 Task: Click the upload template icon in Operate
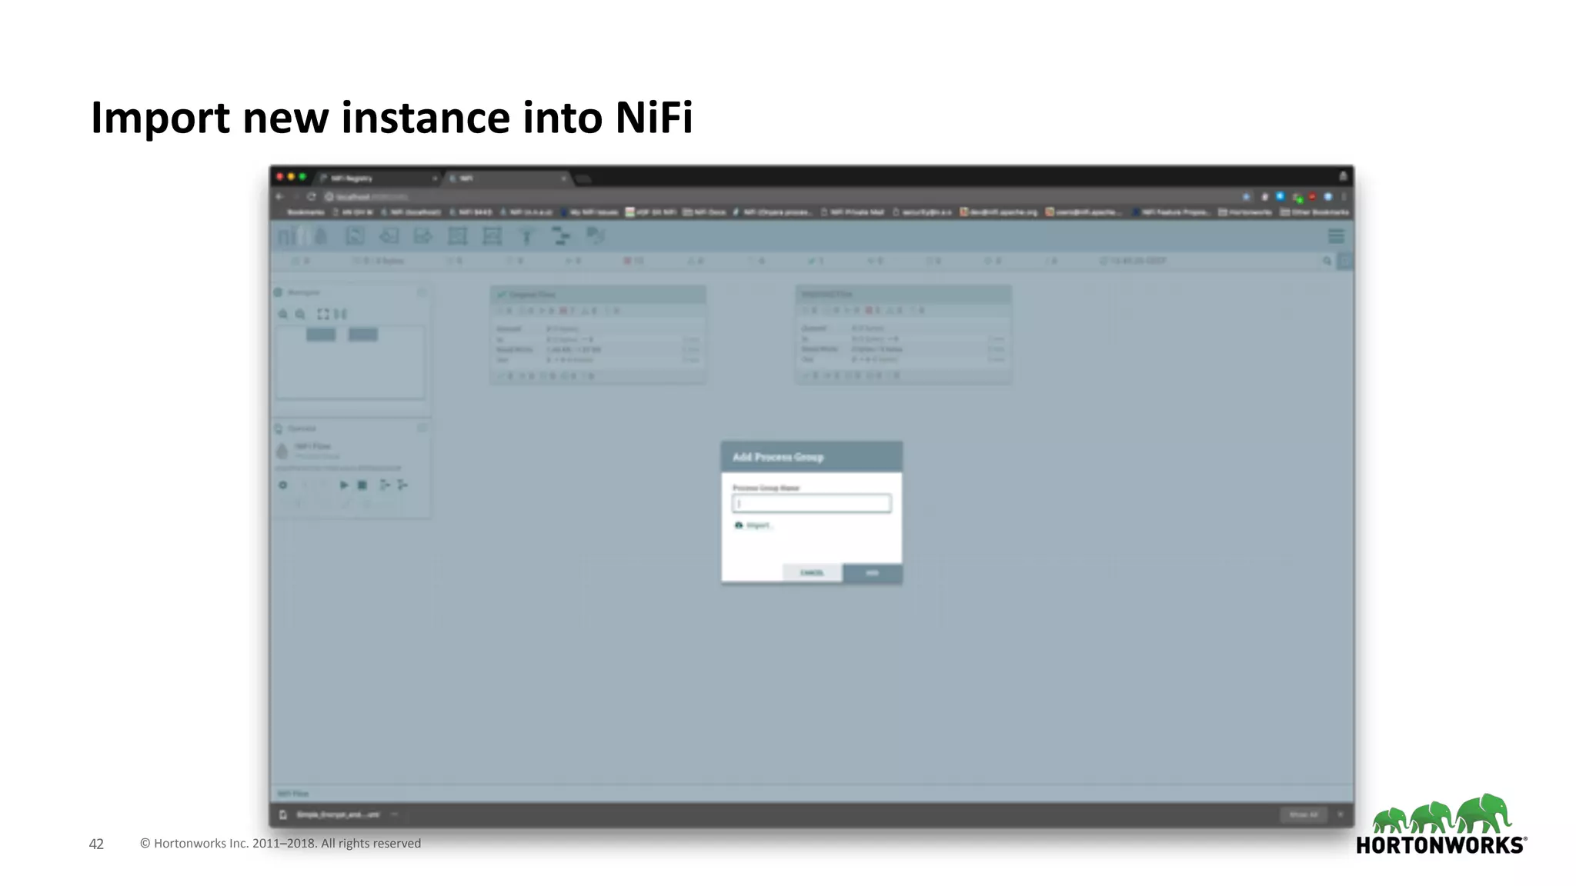402,485
